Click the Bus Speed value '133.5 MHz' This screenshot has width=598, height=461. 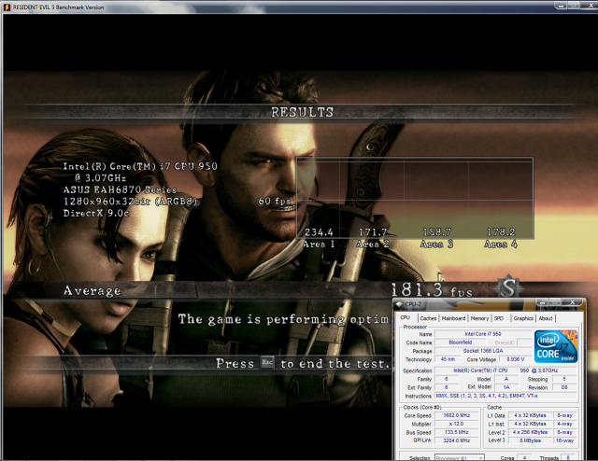click(x=457, y=432)
